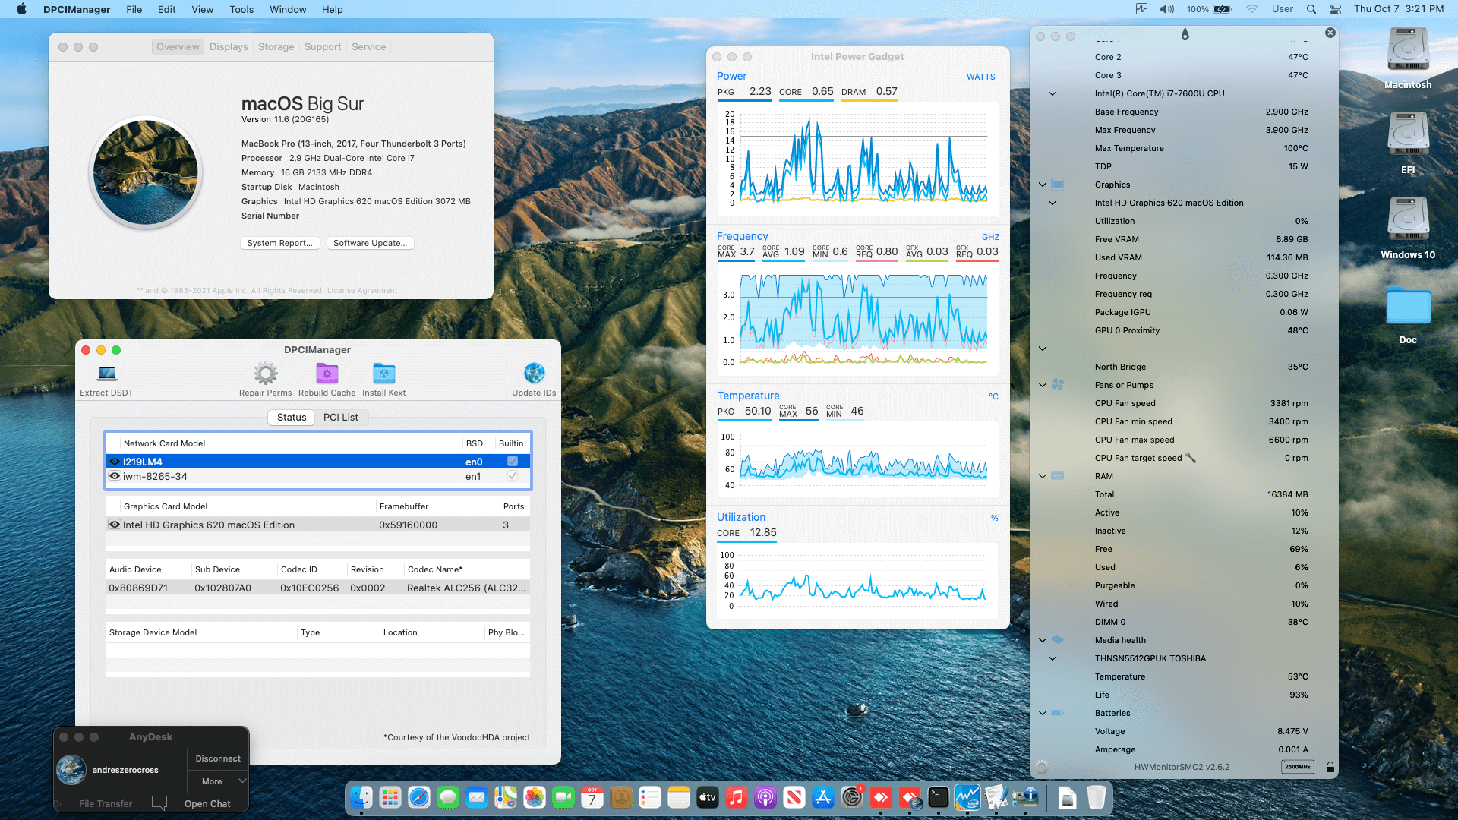Click Update IDs globe icon
This screenshot has width=1458, height=820.
534,374
